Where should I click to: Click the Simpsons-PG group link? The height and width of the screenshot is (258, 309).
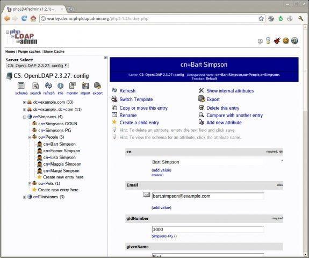[x=162, y=236]
